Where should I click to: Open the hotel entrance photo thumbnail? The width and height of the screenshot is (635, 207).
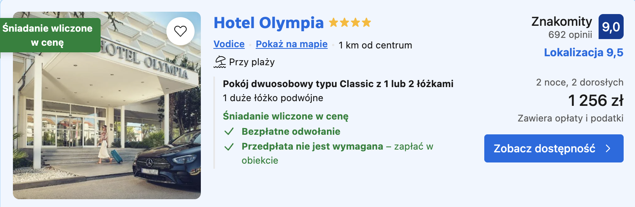107,105
